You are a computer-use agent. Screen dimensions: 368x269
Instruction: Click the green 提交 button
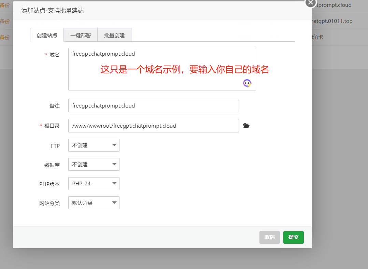point(293,237)
